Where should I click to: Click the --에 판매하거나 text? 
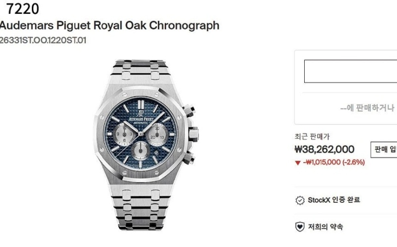click(367, 108)
